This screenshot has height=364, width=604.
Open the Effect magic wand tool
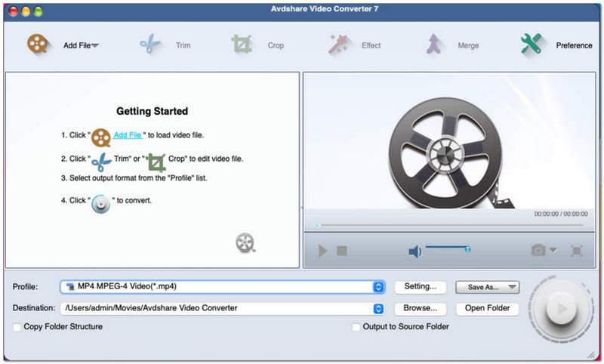point(339,45)
